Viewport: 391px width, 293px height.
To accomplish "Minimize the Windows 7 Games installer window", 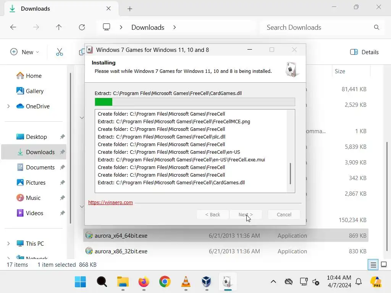I will click(250, 50).
